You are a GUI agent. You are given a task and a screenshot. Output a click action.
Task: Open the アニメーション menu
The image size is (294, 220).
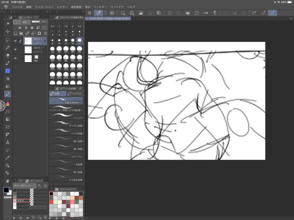(44, 7)
